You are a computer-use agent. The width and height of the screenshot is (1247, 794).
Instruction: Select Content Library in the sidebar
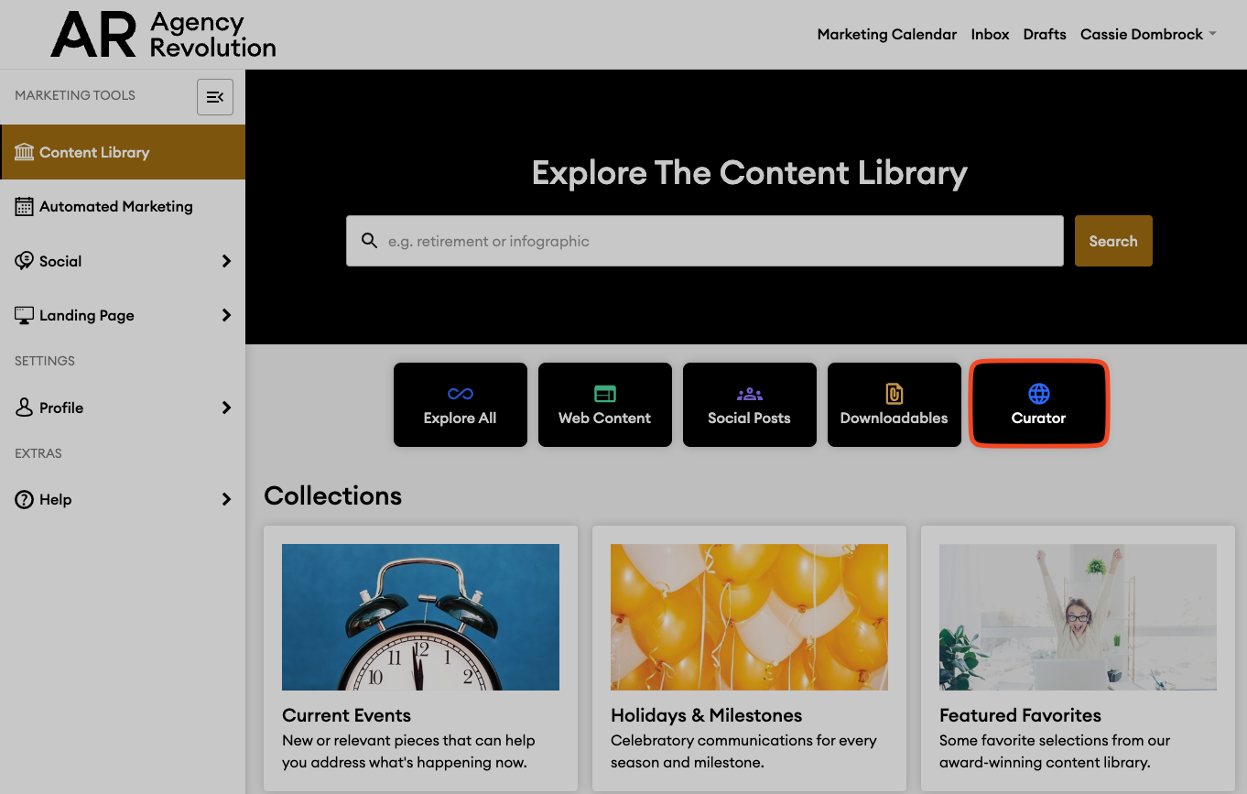coord(123,152)
